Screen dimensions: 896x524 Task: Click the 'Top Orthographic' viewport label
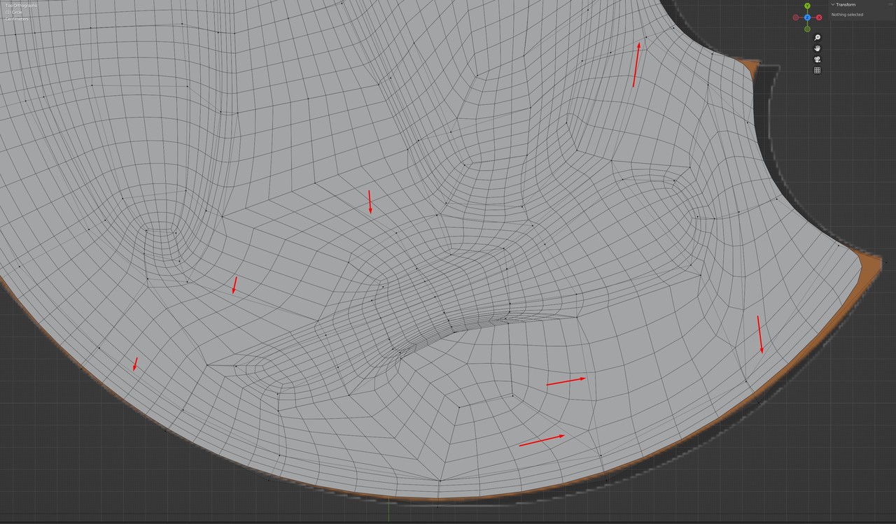(22, 6)
